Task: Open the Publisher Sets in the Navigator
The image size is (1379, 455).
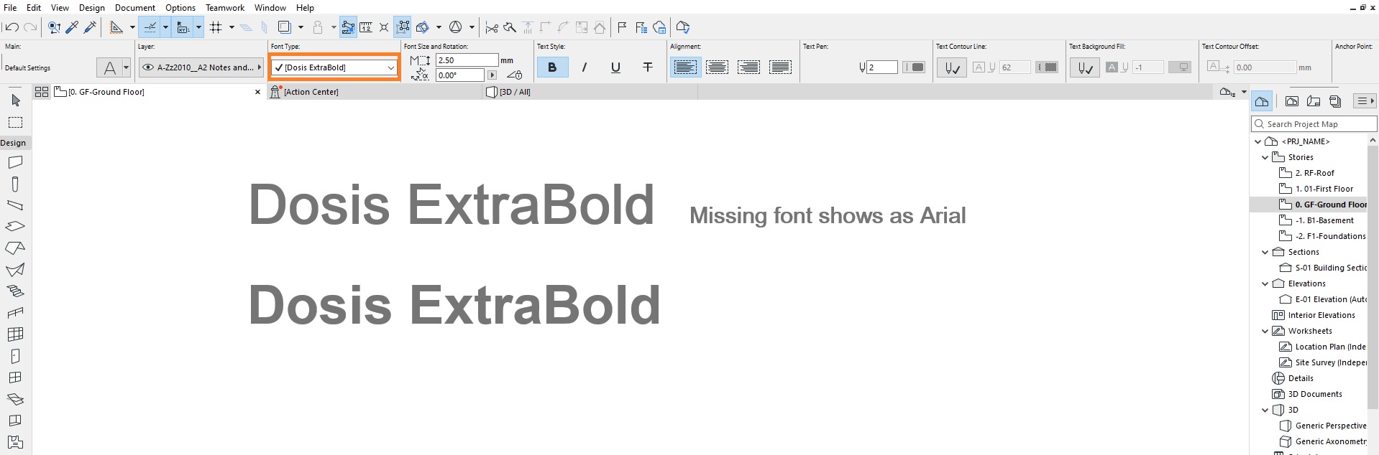Action: pos(1336,101)
